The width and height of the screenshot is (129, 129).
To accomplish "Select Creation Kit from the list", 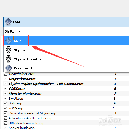I will click(x=66, y=68).
